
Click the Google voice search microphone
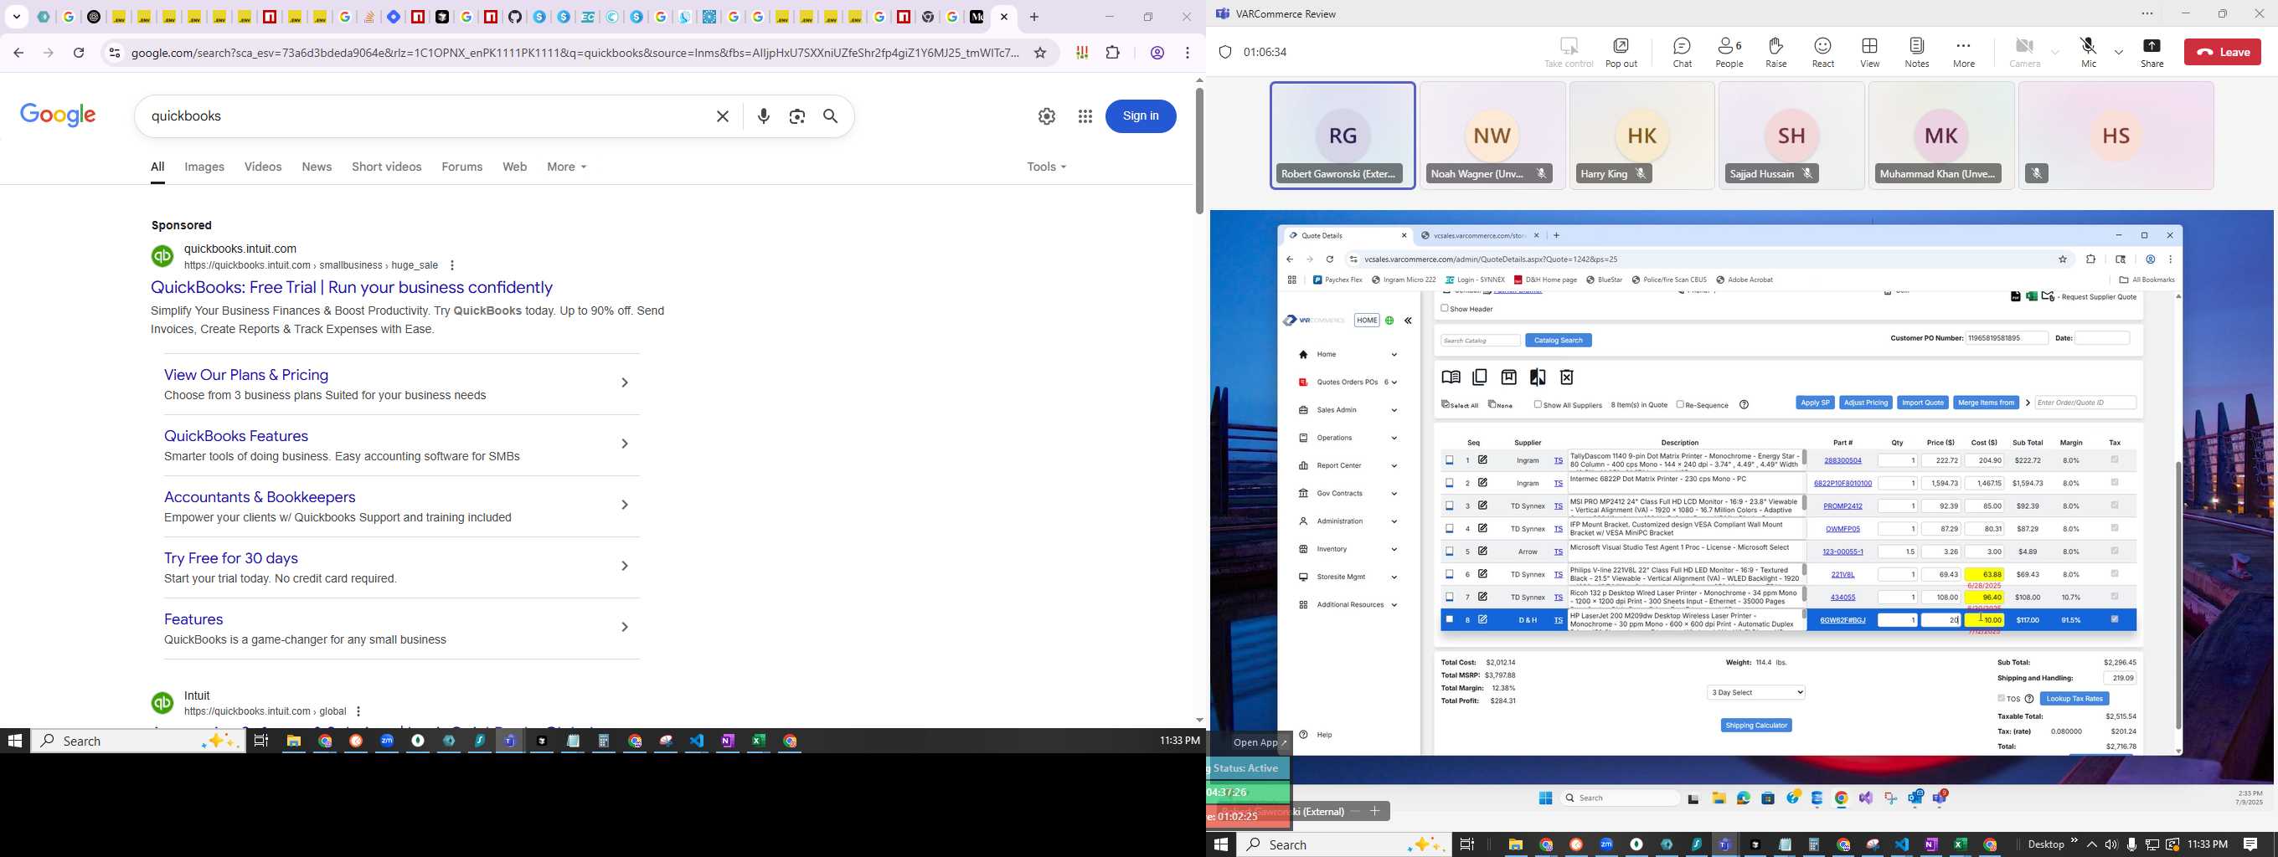(764, 115)
